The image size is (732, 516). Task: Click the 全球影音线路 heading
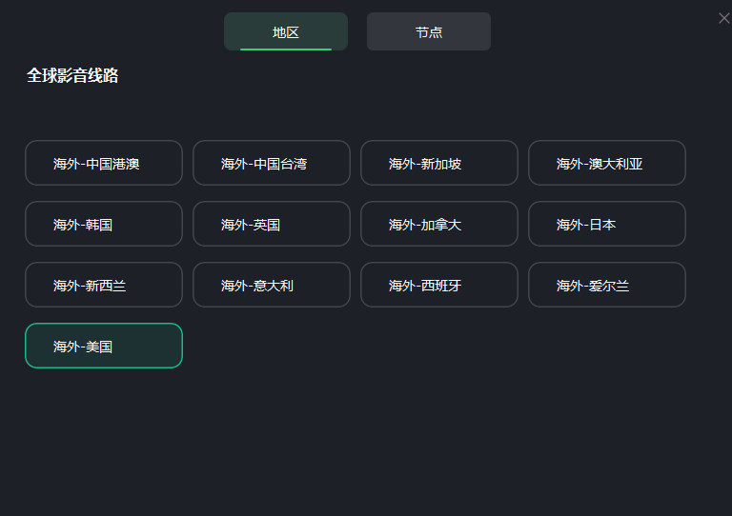72,76
